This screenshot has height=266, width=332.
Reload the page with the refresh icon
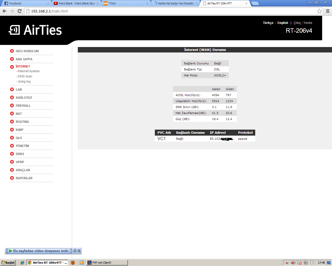point(19,11)
